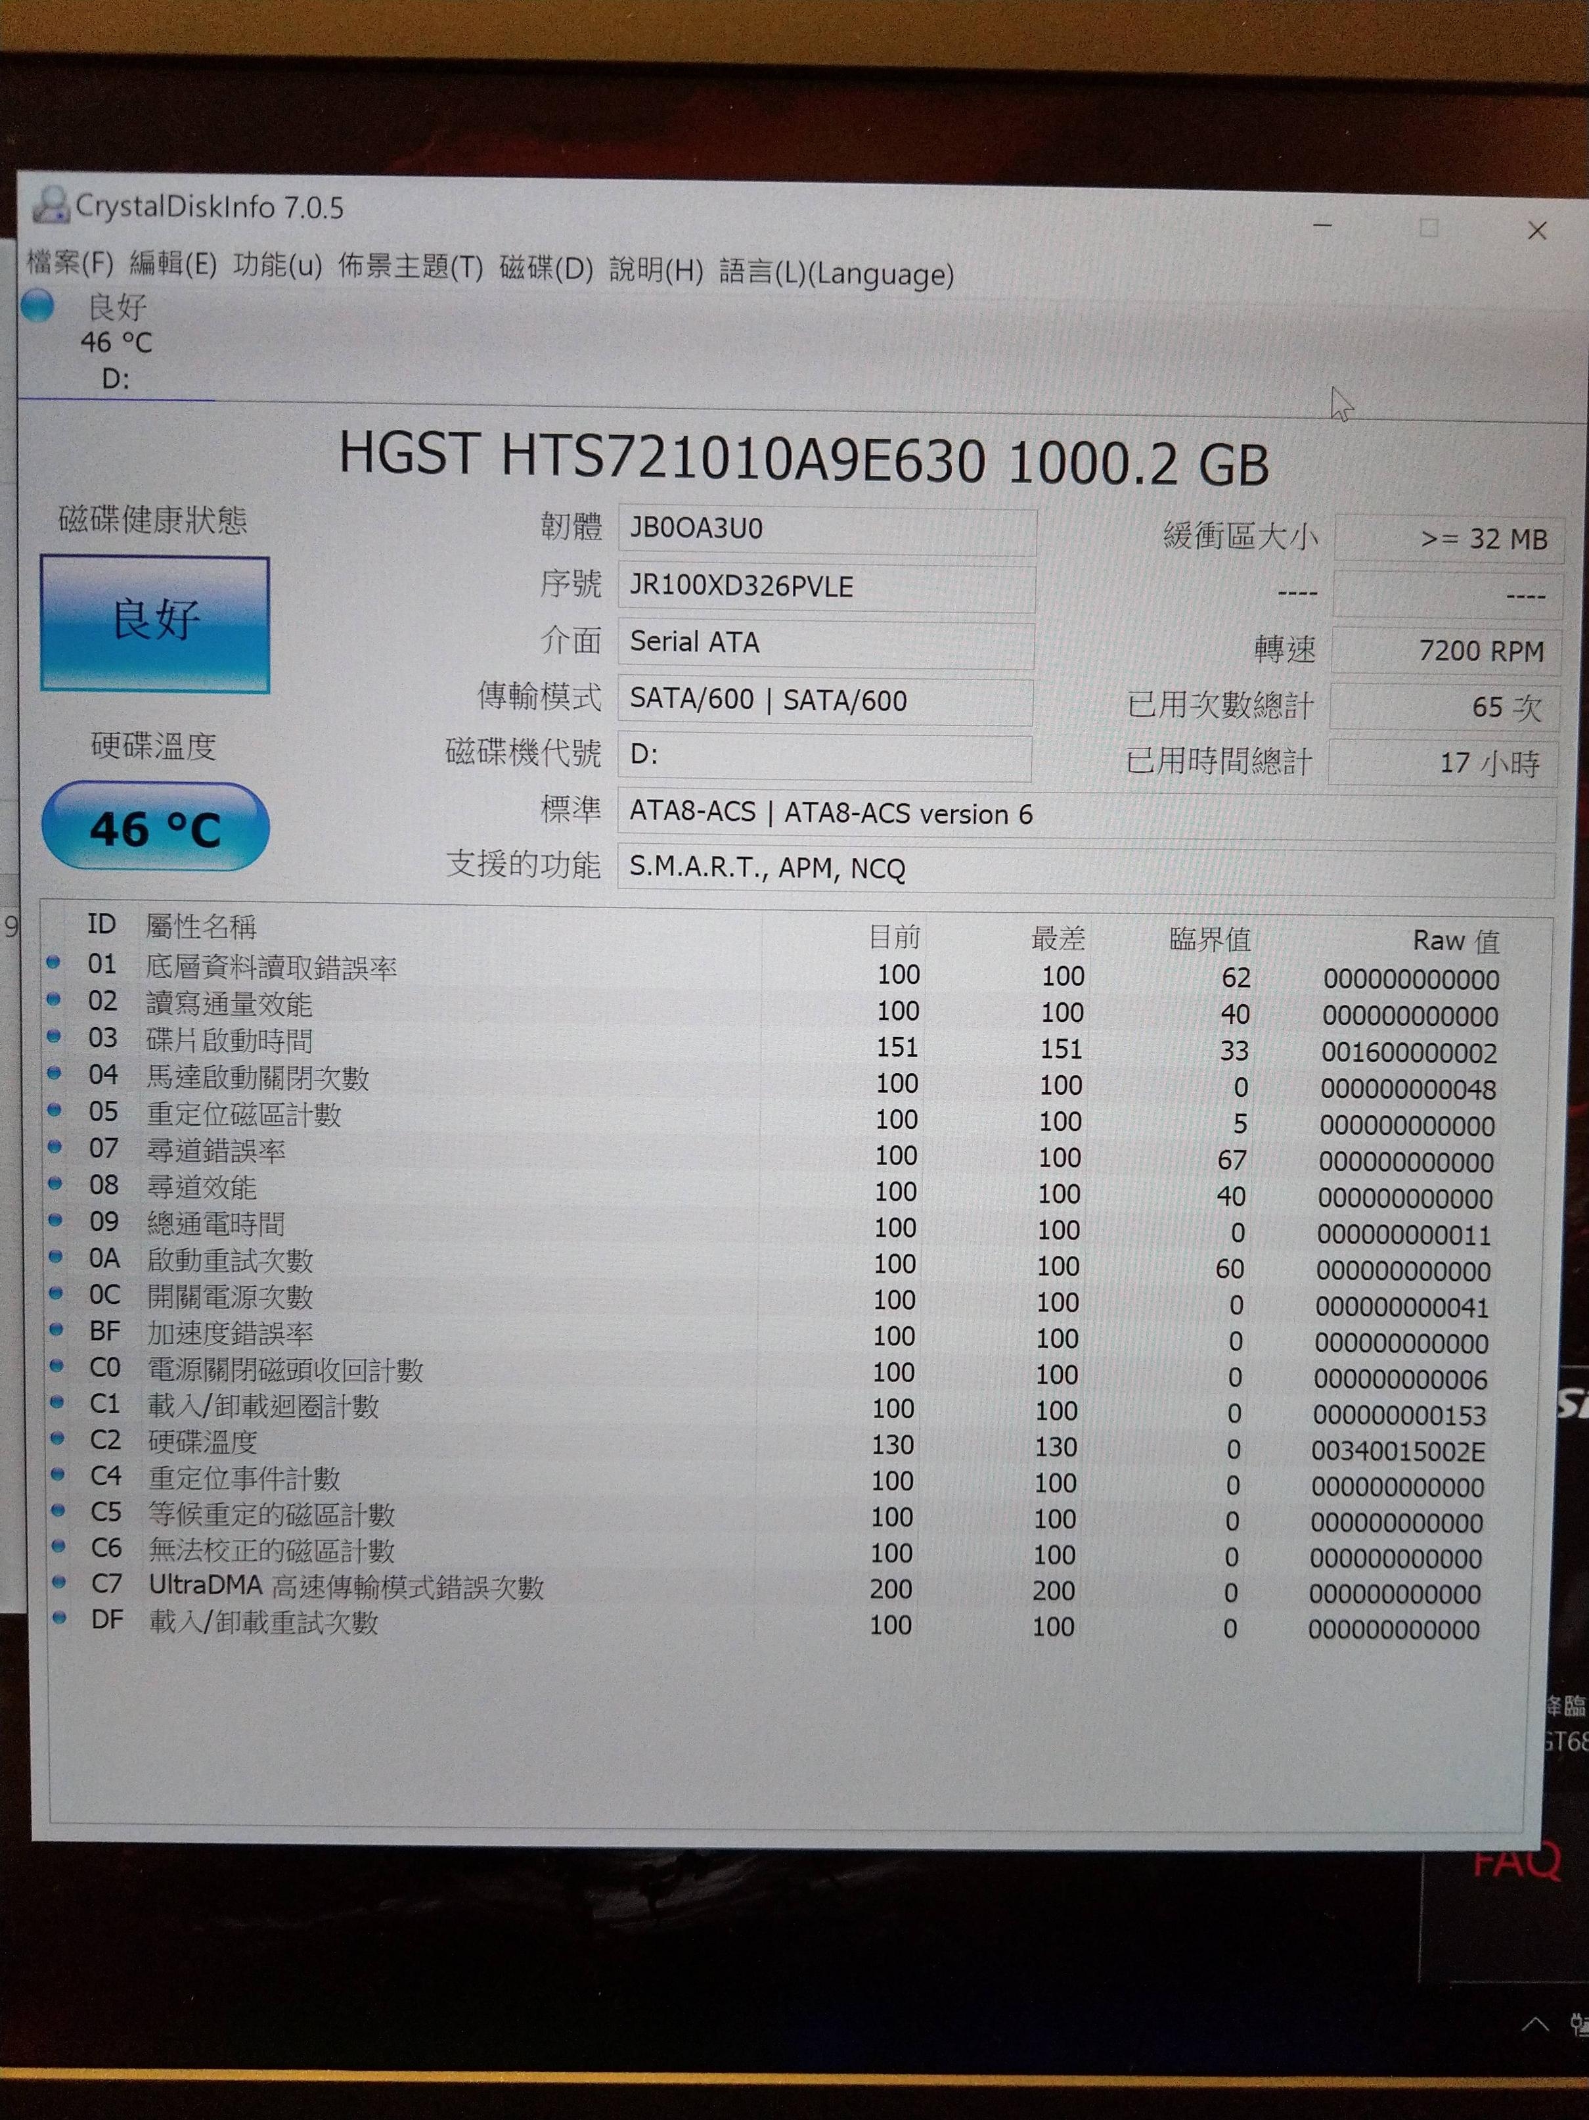This screenshot has height=2120, width=1589.
Task: Click raw value 00340015002E
Action: coord(1399,1451)
